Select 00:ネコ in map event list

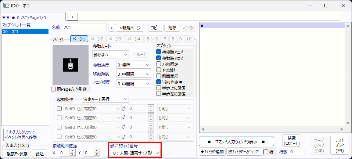[x=25, y=32]
